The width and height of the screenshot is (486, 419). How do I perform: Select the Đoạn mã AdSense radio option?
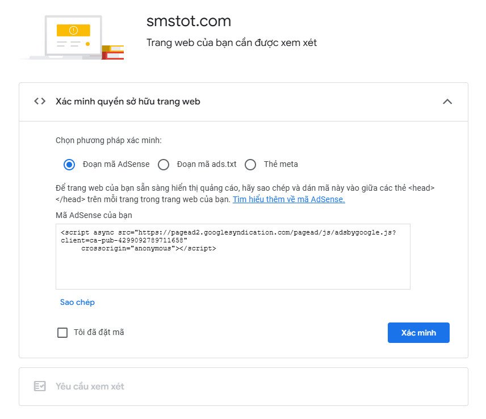pyautogui.click(x=69, y=165)
